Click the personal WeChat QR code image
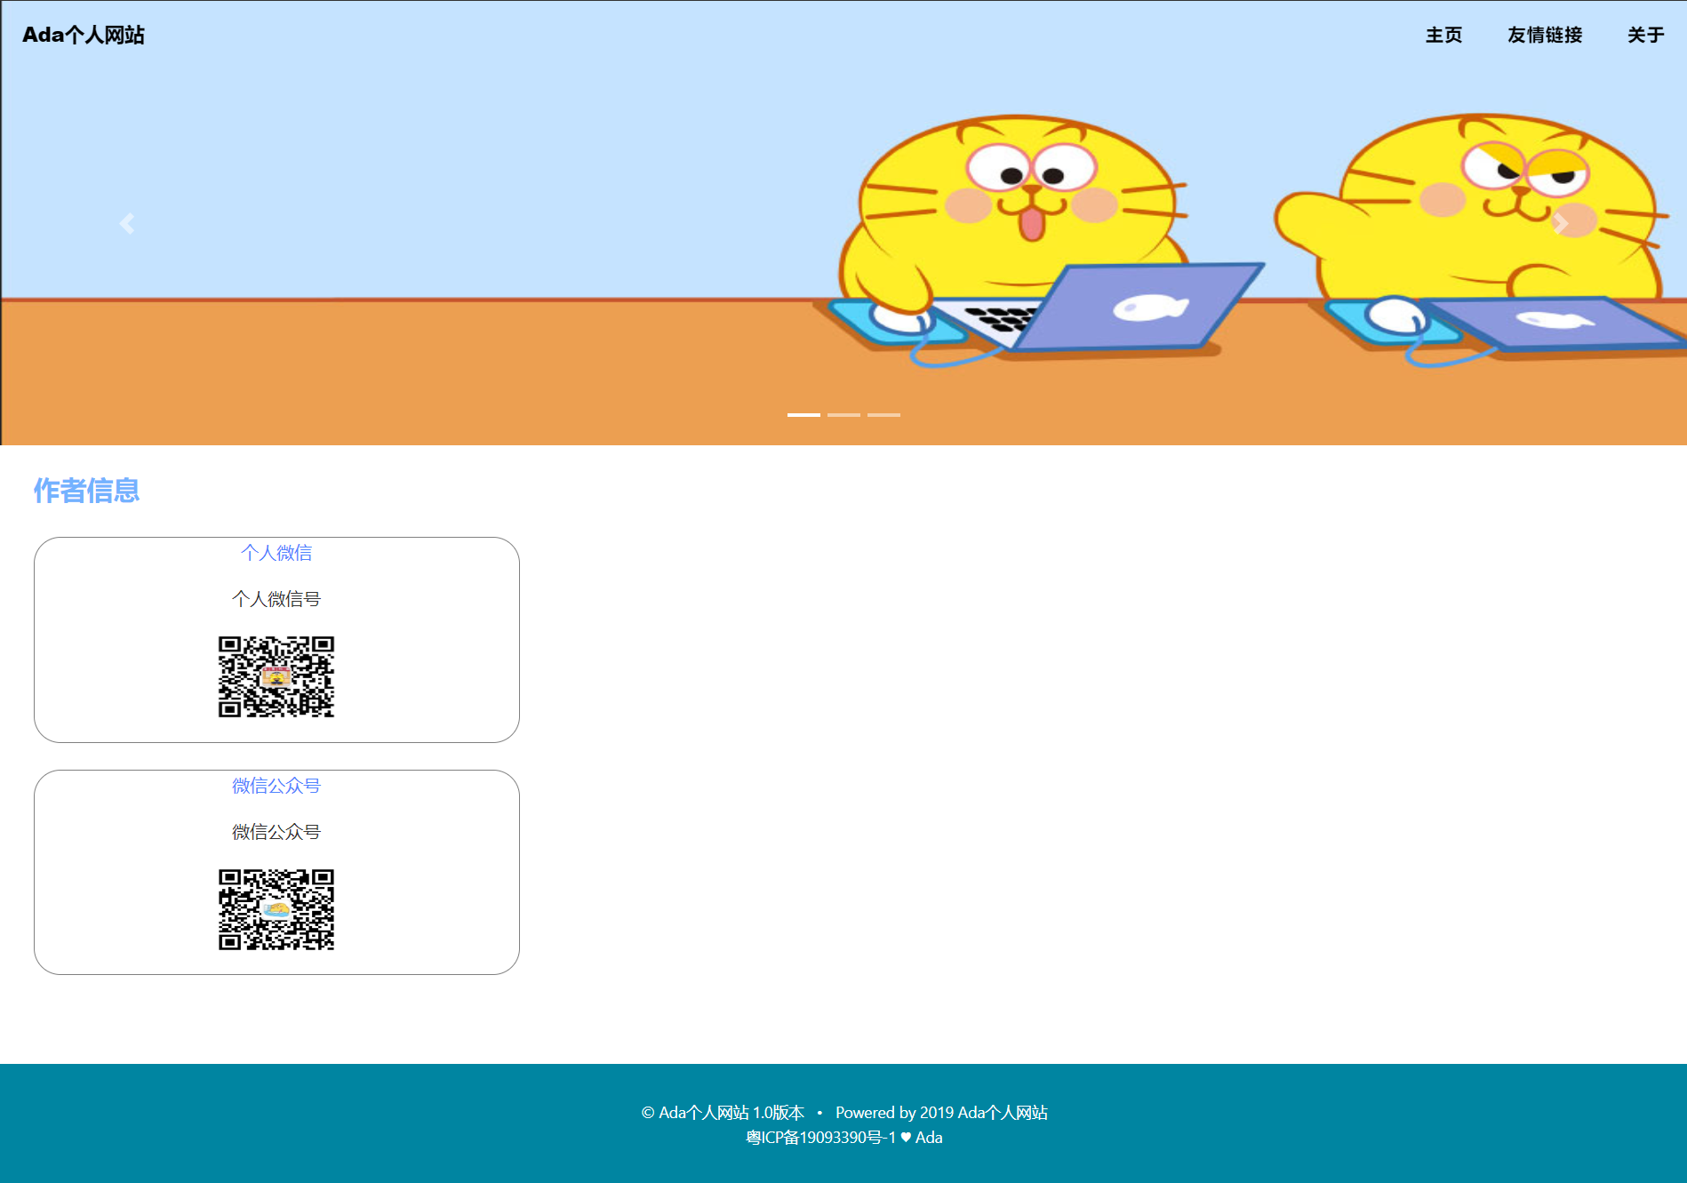This screenshot has height=1183, width=1687. (276, 676)
